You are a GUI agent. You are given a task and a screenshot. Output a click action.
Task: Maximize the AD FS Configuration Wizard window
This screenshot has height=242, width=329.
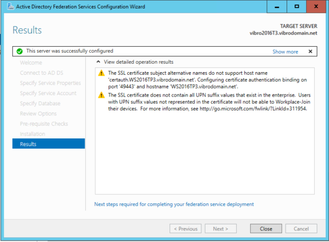coord(297,7)
